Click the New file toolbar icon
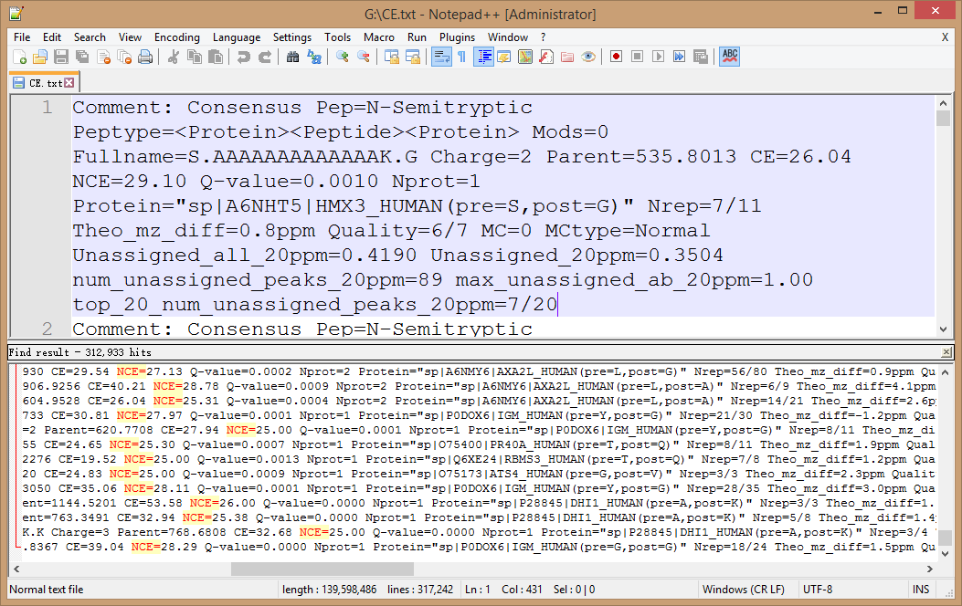This screenshot has height=606, width=962. coord(19,57)
